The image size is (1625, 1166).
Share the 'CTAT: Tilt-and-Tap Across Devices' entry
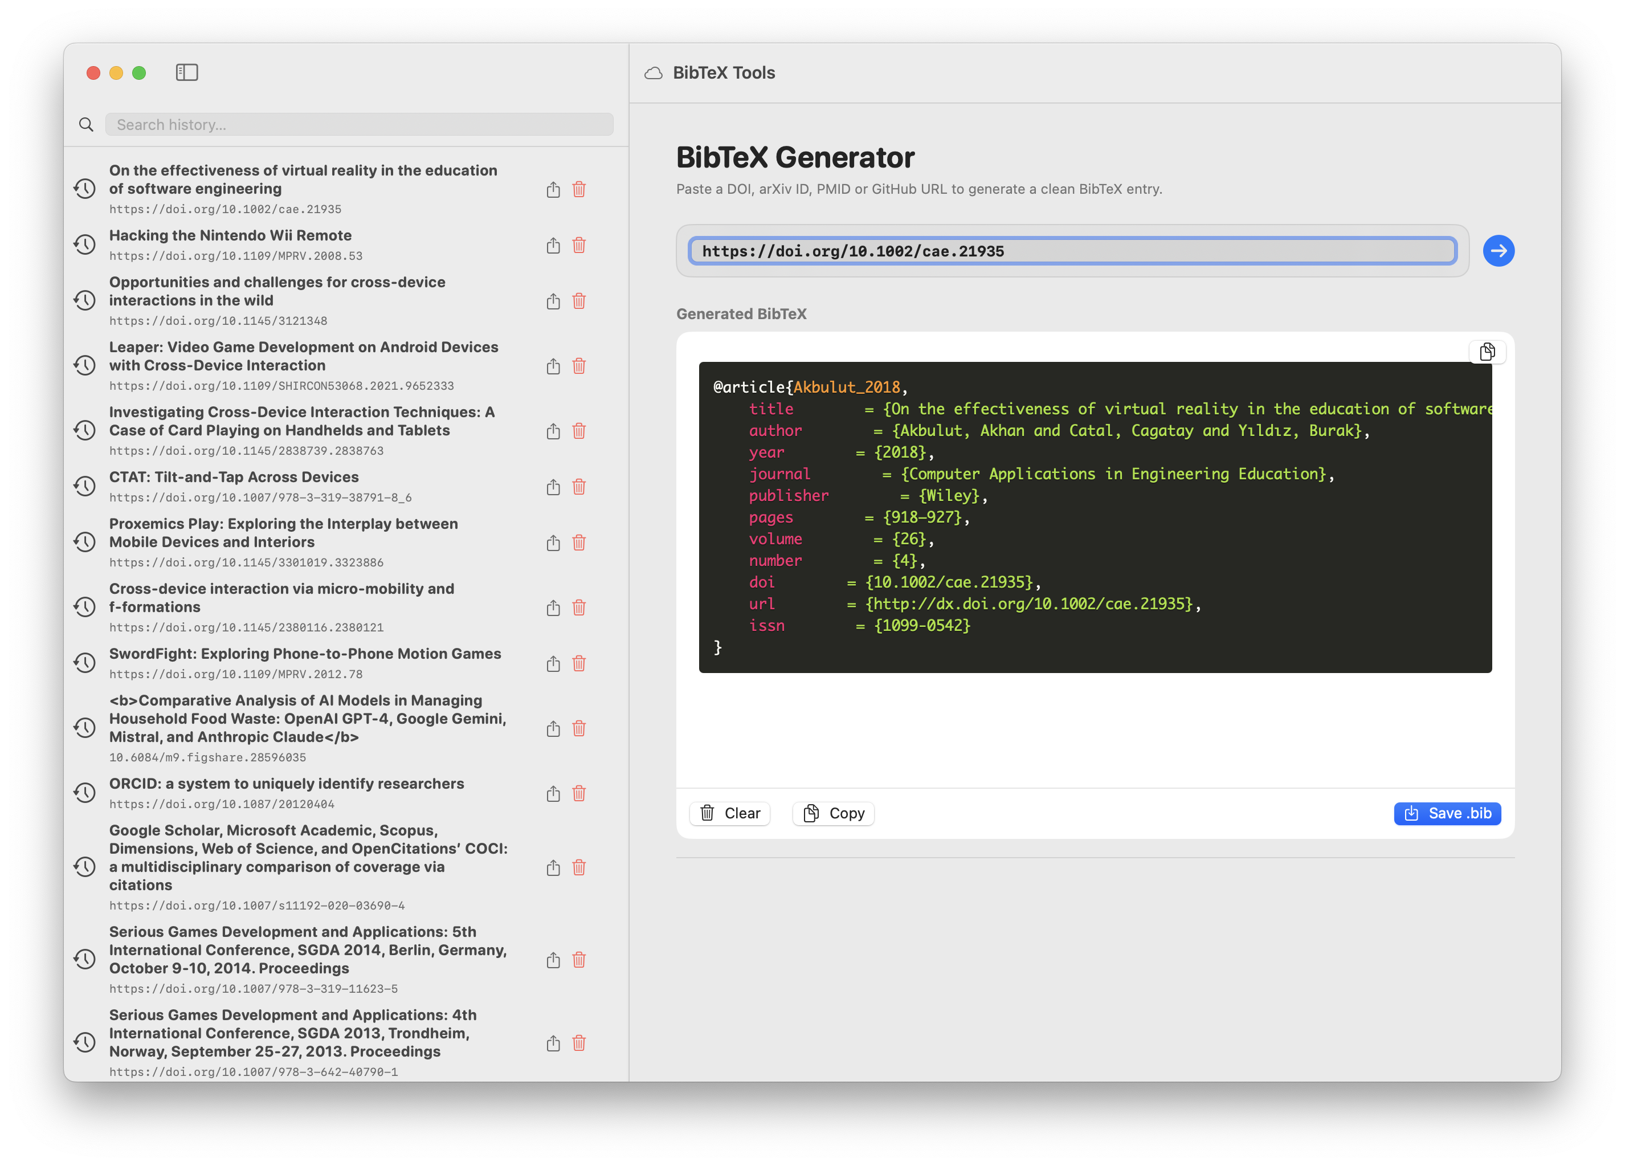(553, 487)
